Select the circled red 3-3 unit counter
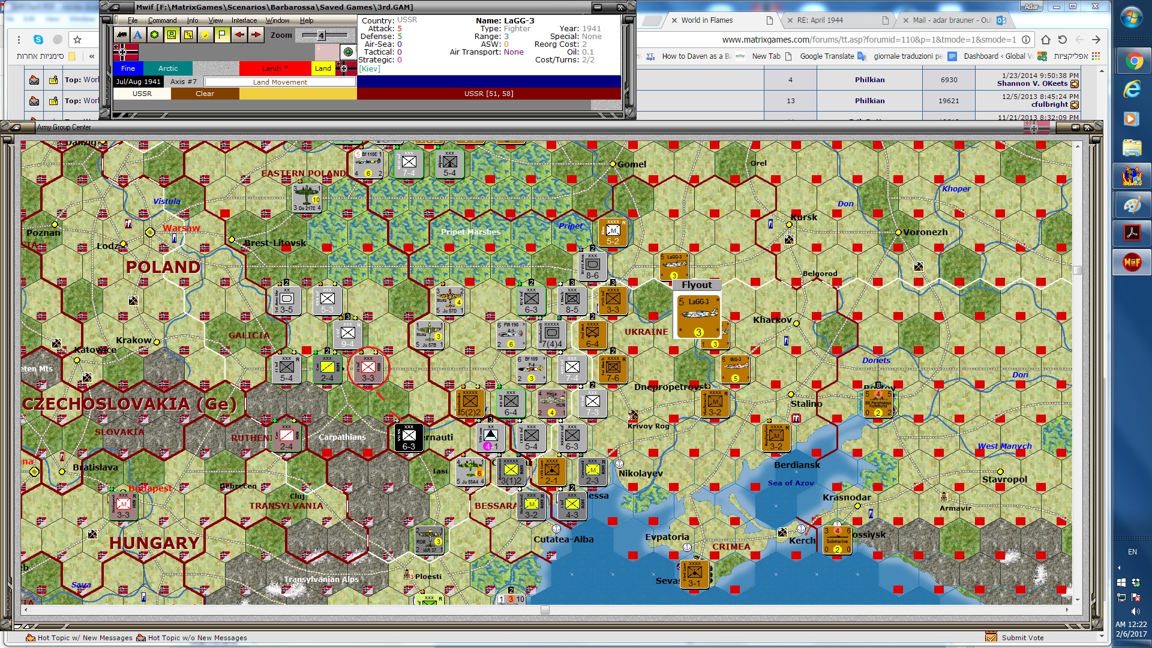1152x648 pixels. (x=368, y=368)
